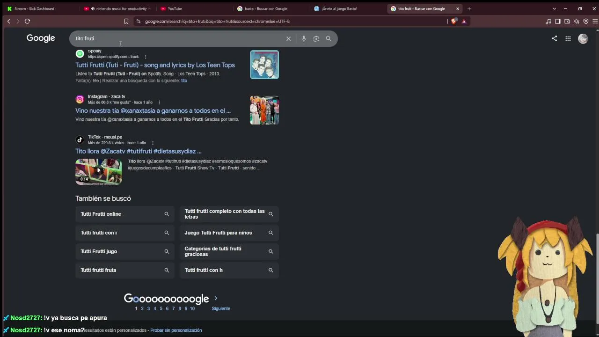Open site information icon in address bar
This screenshot has width=599, height=337.
click(x=138, y=21)
